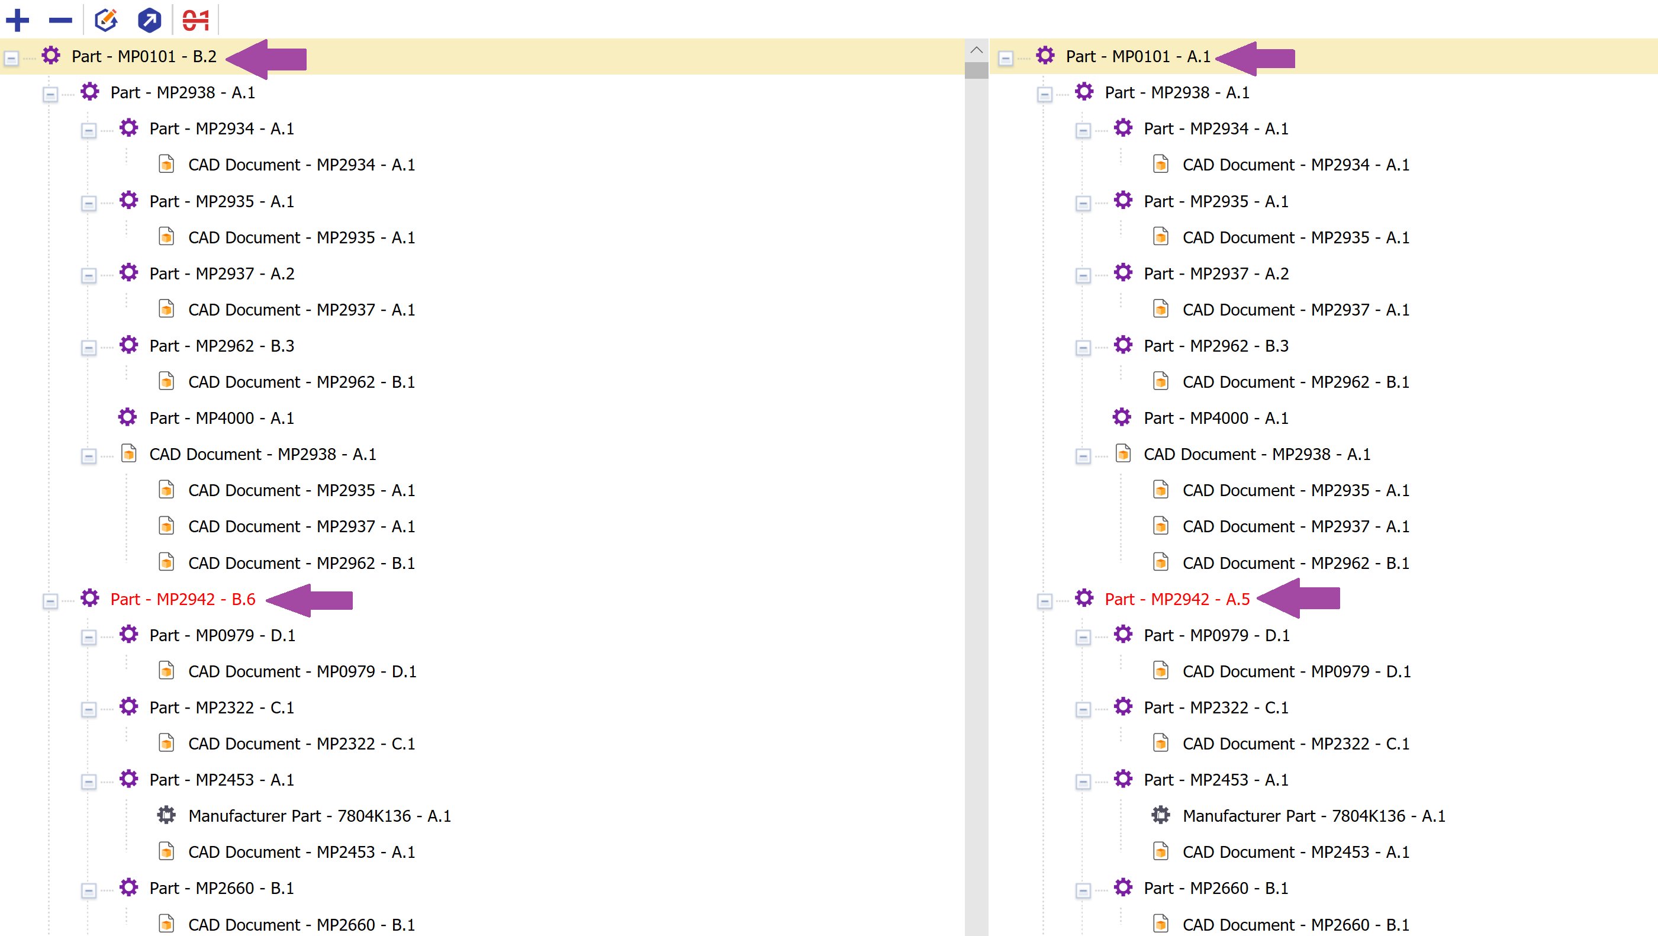Click the blue minus collapse-all icon
This screenshot has height=936, width=1658.
pos(60,20)
